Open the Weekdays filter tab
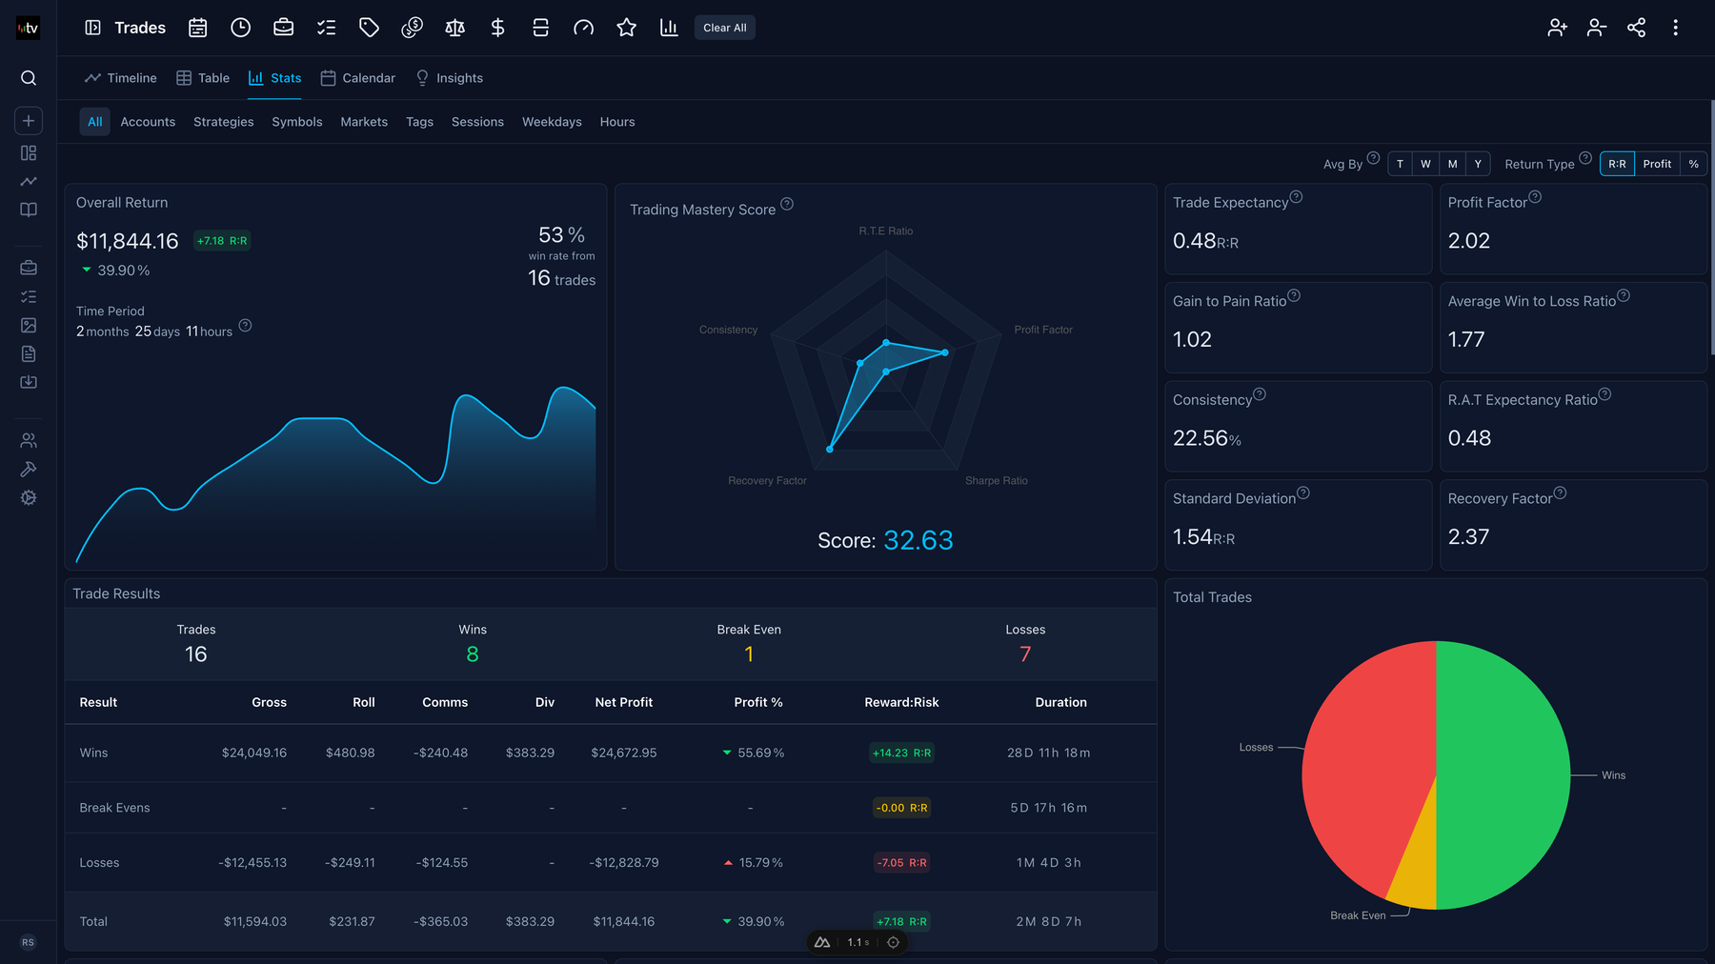 (x=552, y=121)
